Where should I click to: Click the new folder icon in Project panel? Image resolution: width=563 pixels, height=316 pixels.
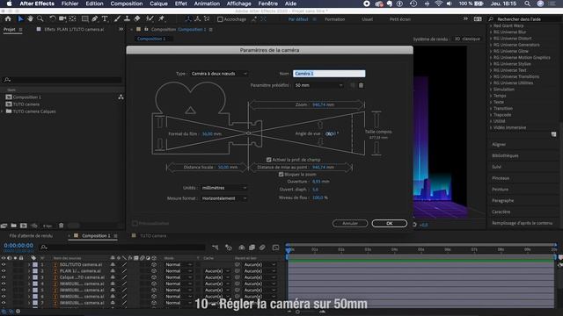(14, 226)
